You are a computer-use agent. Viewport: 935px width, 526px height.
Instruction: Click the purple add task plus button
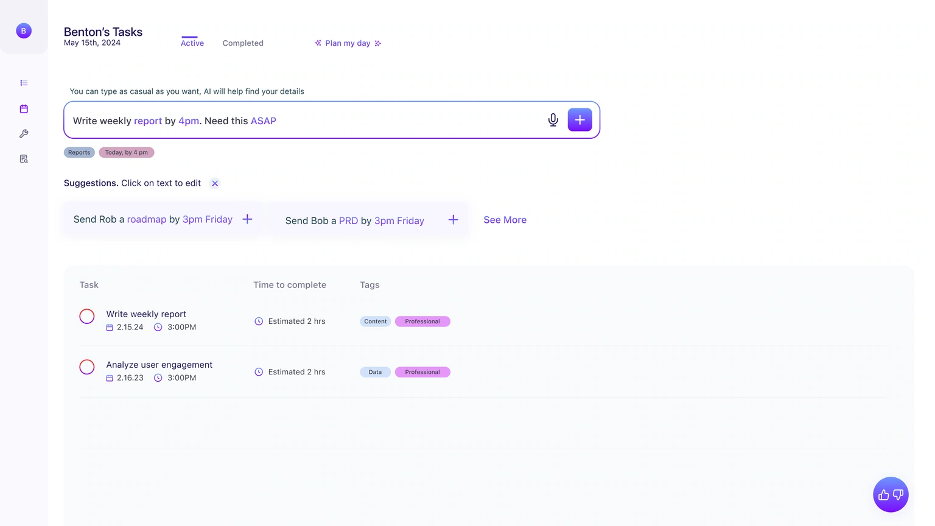click(x=580, y=120)
